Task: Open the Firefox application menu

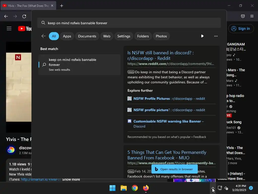Action: 252,16
